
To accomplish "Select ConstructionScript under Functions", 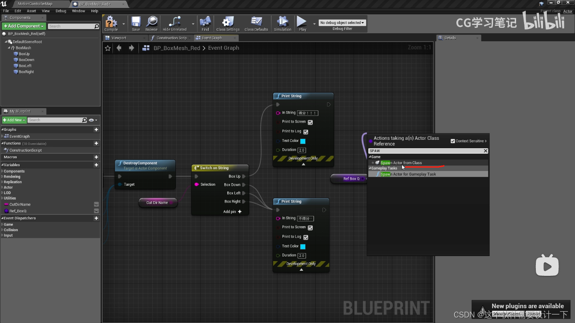I will [x=25, y=150].
